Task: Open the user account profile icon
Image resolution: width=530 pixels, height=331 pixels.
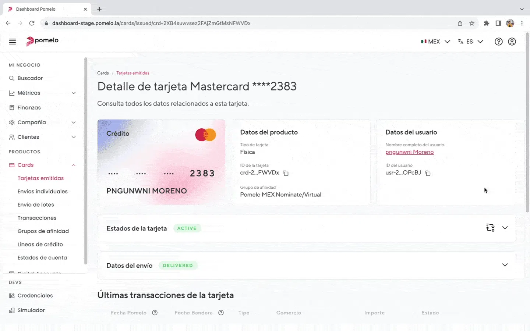Action: pyautogui.click(x=512, y=42)
